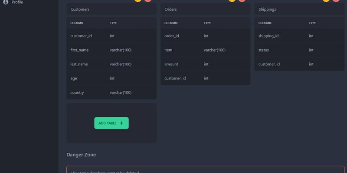Click the amount row in Orders table
Image resolution: width=347 pixels, height=173 pixels.
(x=205, y=64)
